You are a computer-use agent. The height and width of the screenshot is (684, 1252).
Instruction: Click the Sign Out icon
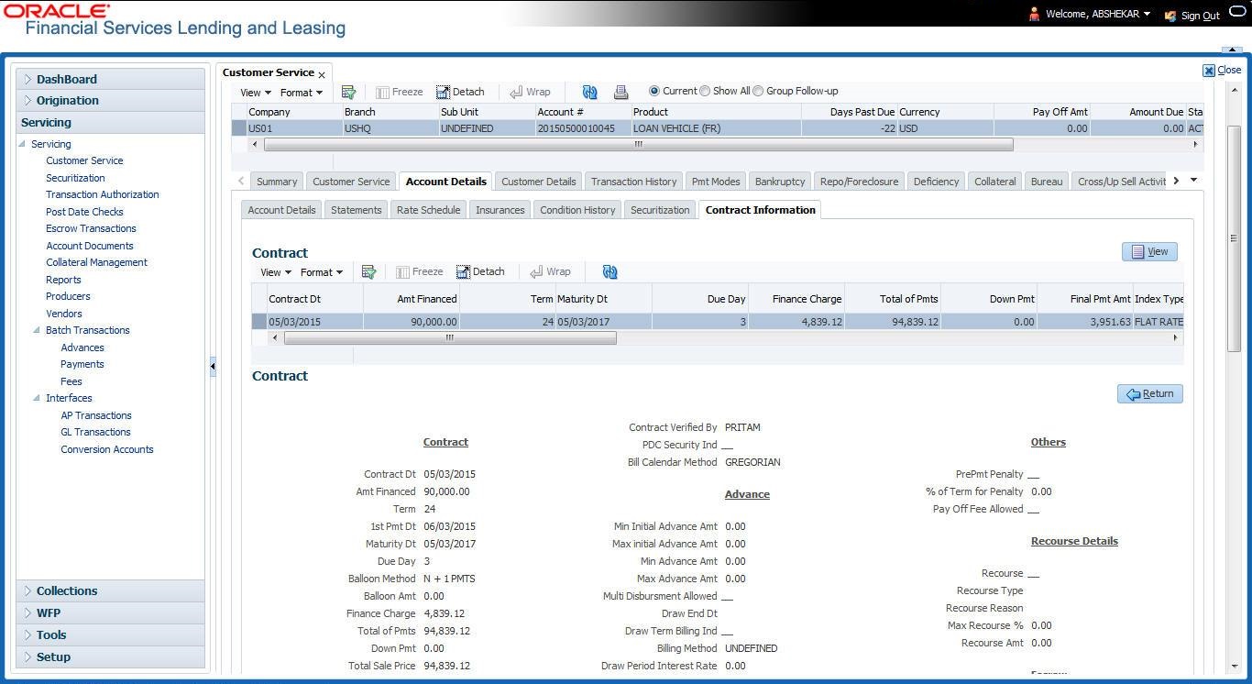(x=1170, y=16)
